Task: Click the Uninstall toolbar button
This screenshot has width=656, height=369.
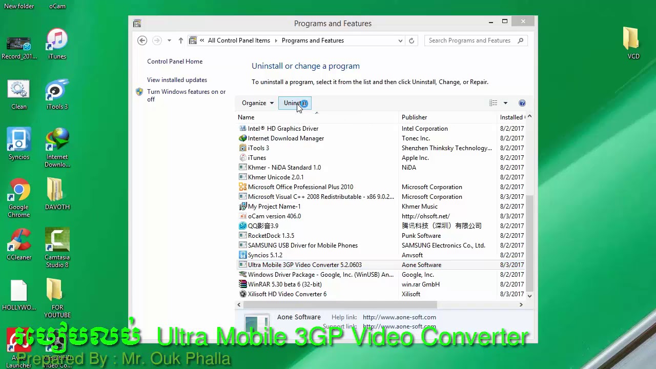Action: point(296,103)
